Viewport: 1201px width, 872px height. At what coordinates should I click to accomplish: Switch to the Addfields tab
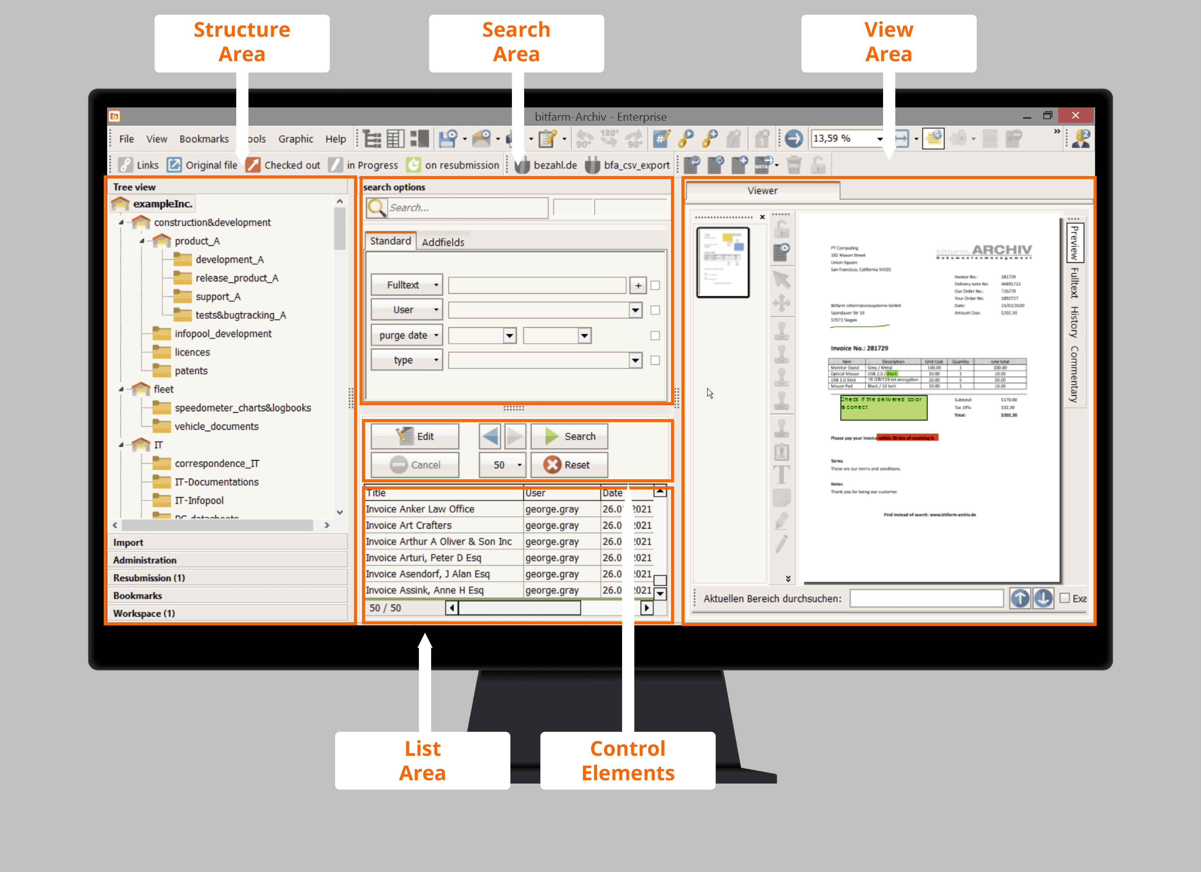tap(443, 242)
